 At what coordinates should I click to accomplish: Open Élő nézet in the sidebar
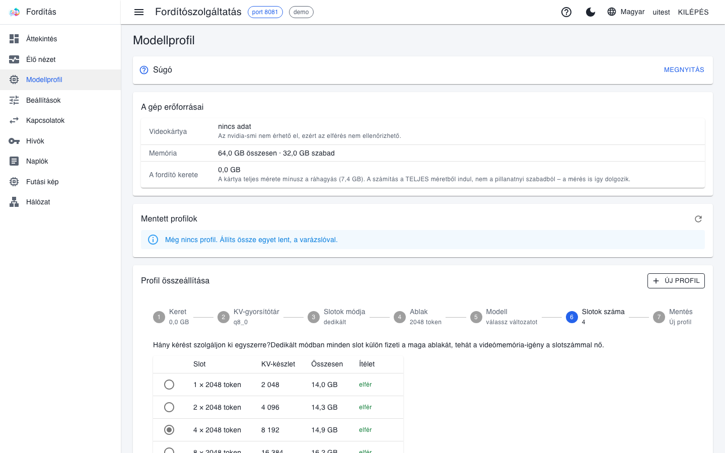coord(60,59)
